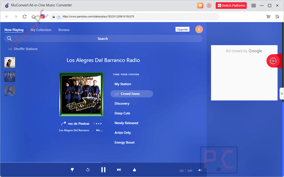The width and height of the screenshot is (284, 177).
Task: Select Energy Boost mode
Action: (125, 143)
